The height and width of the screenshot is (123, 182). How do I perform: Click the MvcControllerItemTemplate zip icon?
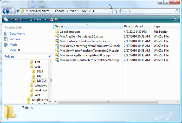click(57, 41)
